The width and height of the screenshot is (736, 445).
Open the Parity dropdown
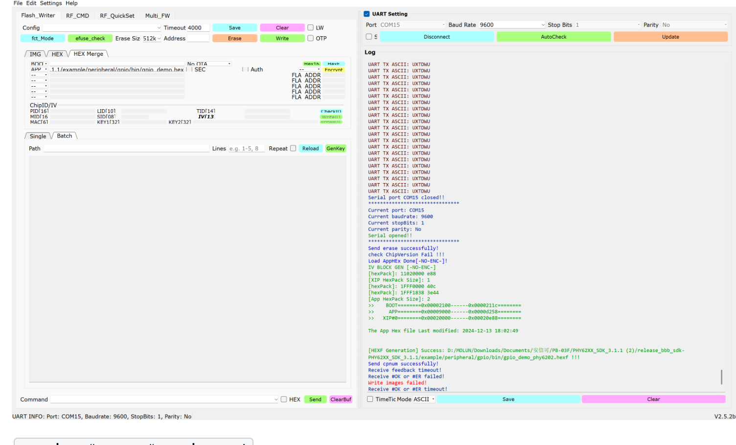point(694,25)
